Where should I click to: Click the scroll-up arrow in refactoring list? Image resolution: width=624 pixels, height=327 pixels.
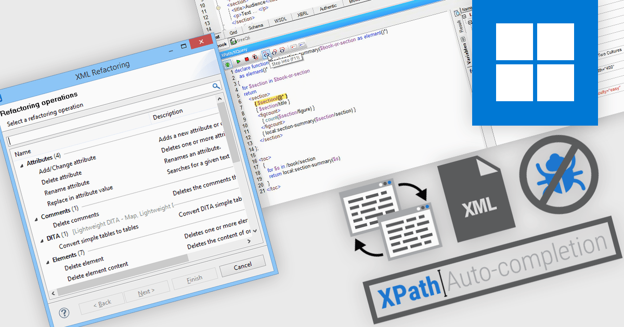click(220, 98)
